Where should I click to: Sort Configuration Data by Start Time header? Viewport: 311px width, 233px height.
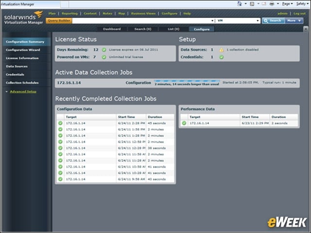(131, 117)
